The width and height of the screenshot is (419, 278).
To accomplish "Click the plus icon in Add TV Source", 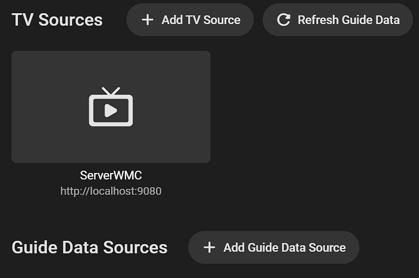I will 147,20.
